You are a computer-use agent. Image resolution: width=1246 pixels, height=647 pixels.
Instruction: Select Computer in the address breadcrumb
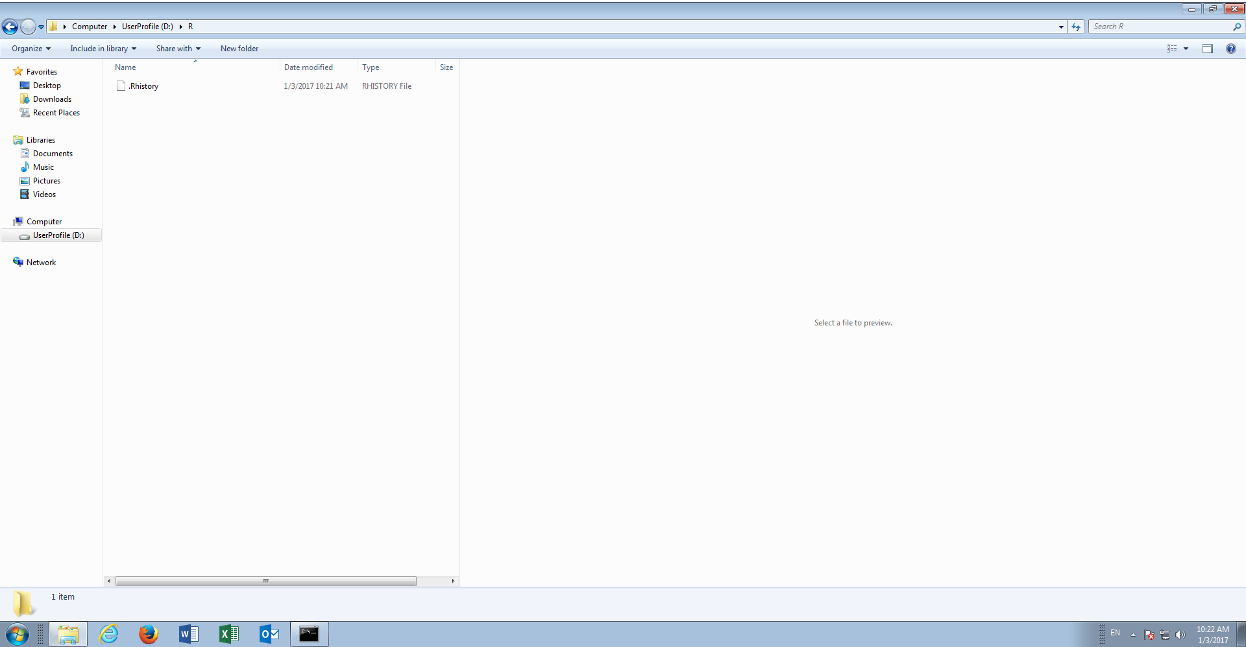(x=90, y=27)
